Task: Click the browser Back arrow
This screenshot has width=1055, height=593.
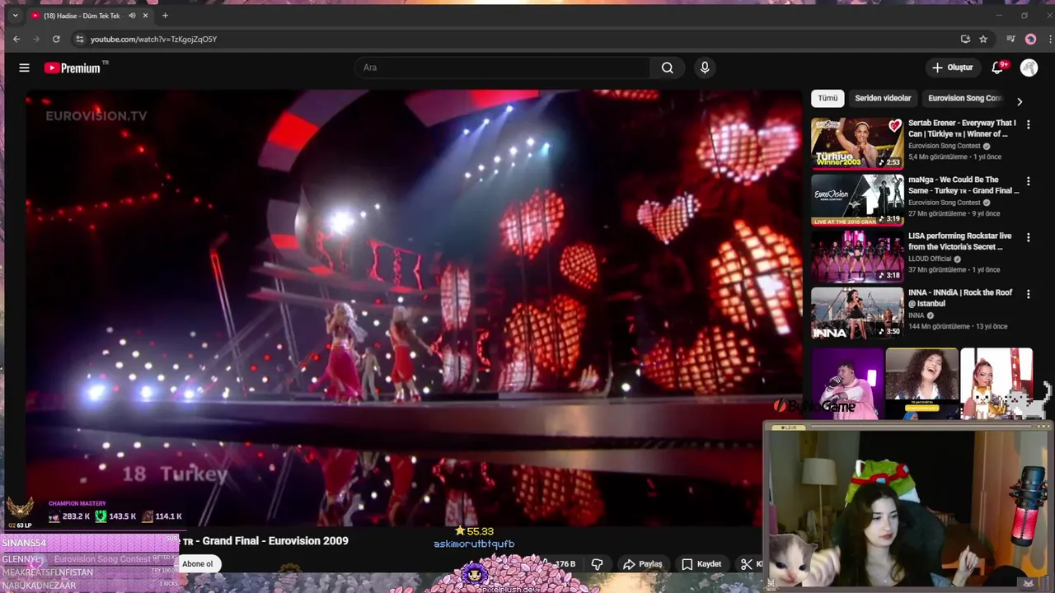Action: 16,39
